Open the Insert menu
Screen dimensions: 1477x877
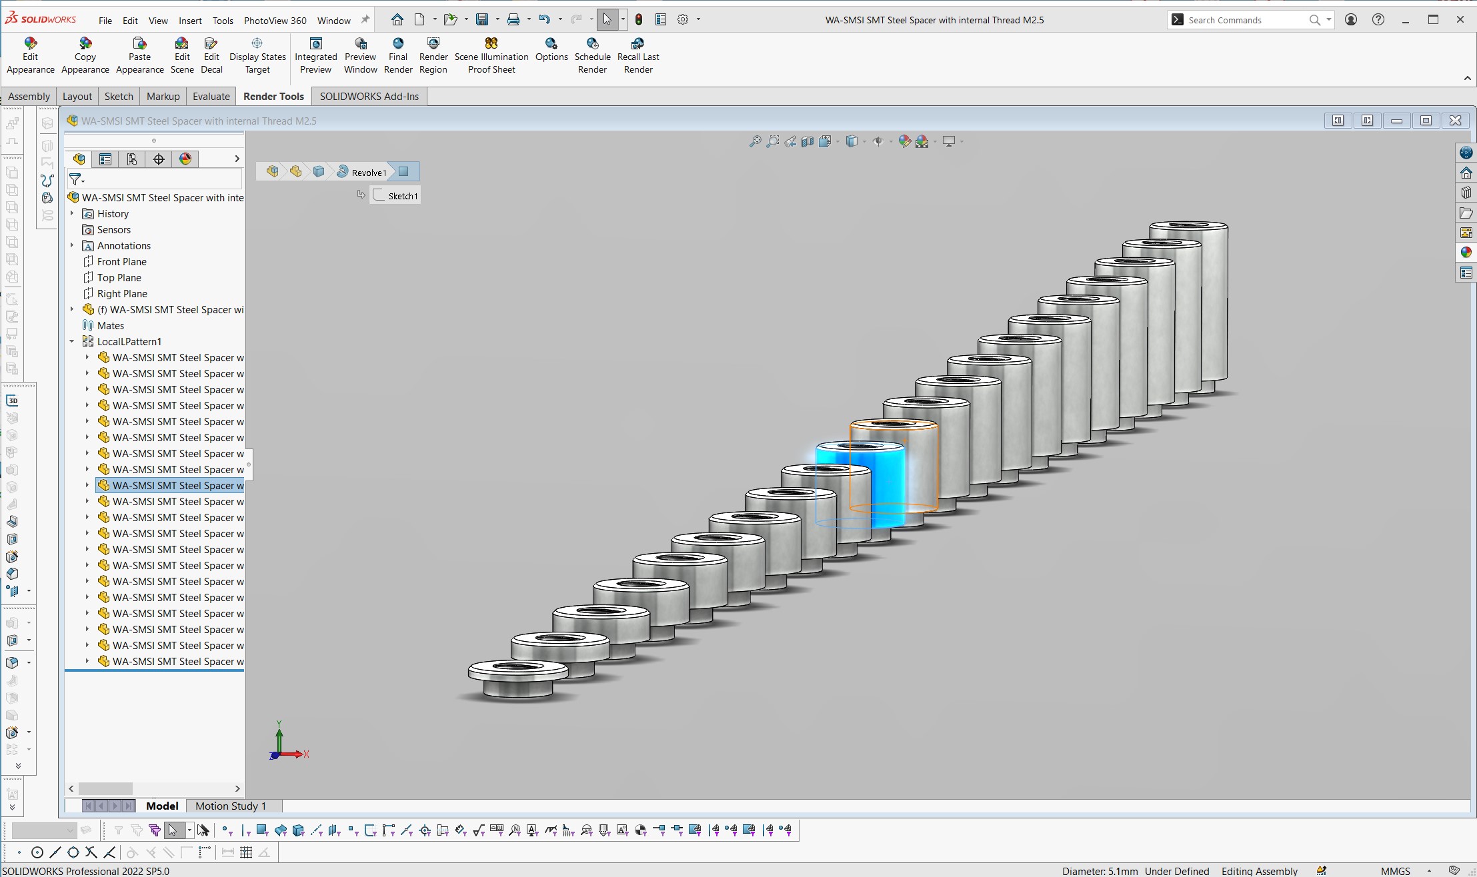[x=190, y=21]
